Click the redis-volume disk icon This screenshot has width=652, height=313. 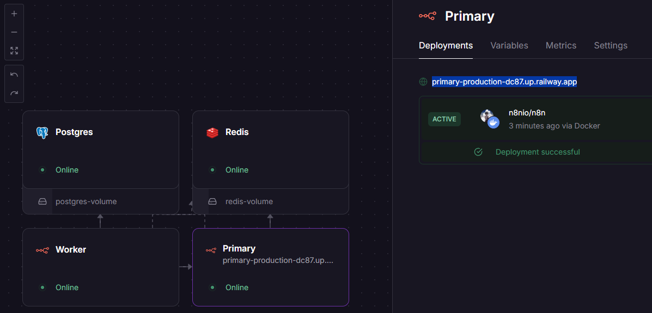click(212, 201)
